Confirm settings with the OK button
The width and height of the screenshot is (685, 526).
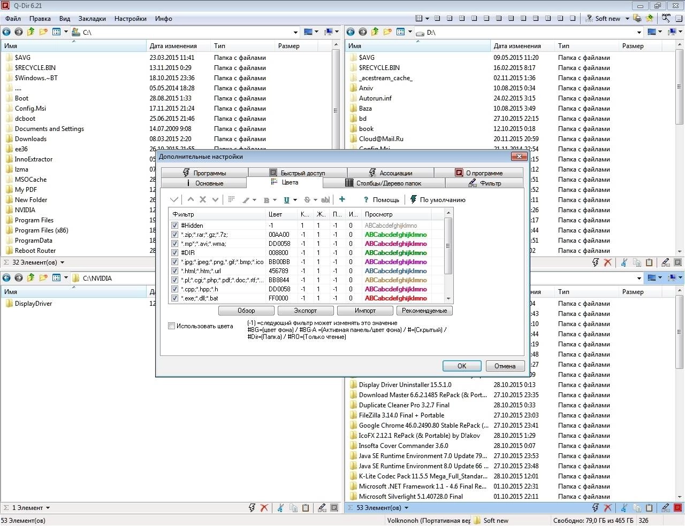click(462, 366)
